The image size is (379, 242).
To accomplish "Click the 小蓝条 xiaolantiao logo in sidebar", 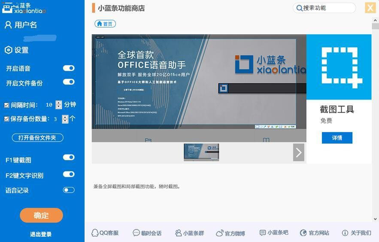I will [x=24, y=8].
